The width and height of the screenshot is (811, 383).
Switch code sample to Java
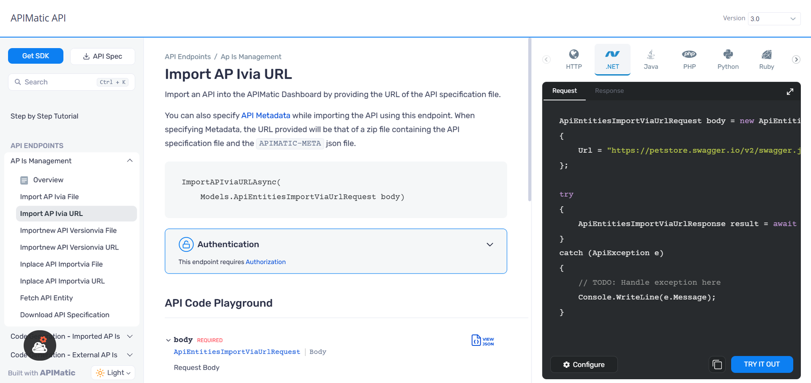click(x=651, y=60)
